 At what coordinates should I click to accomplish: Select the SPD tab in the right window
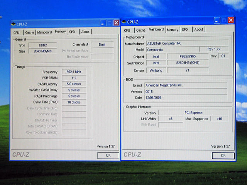(x=185, y=30)
